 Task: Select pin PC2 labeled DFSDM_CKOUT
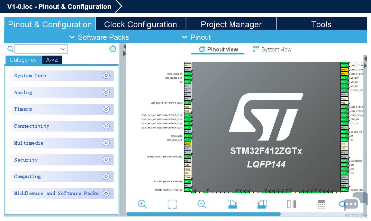click(x=187, y=156)
